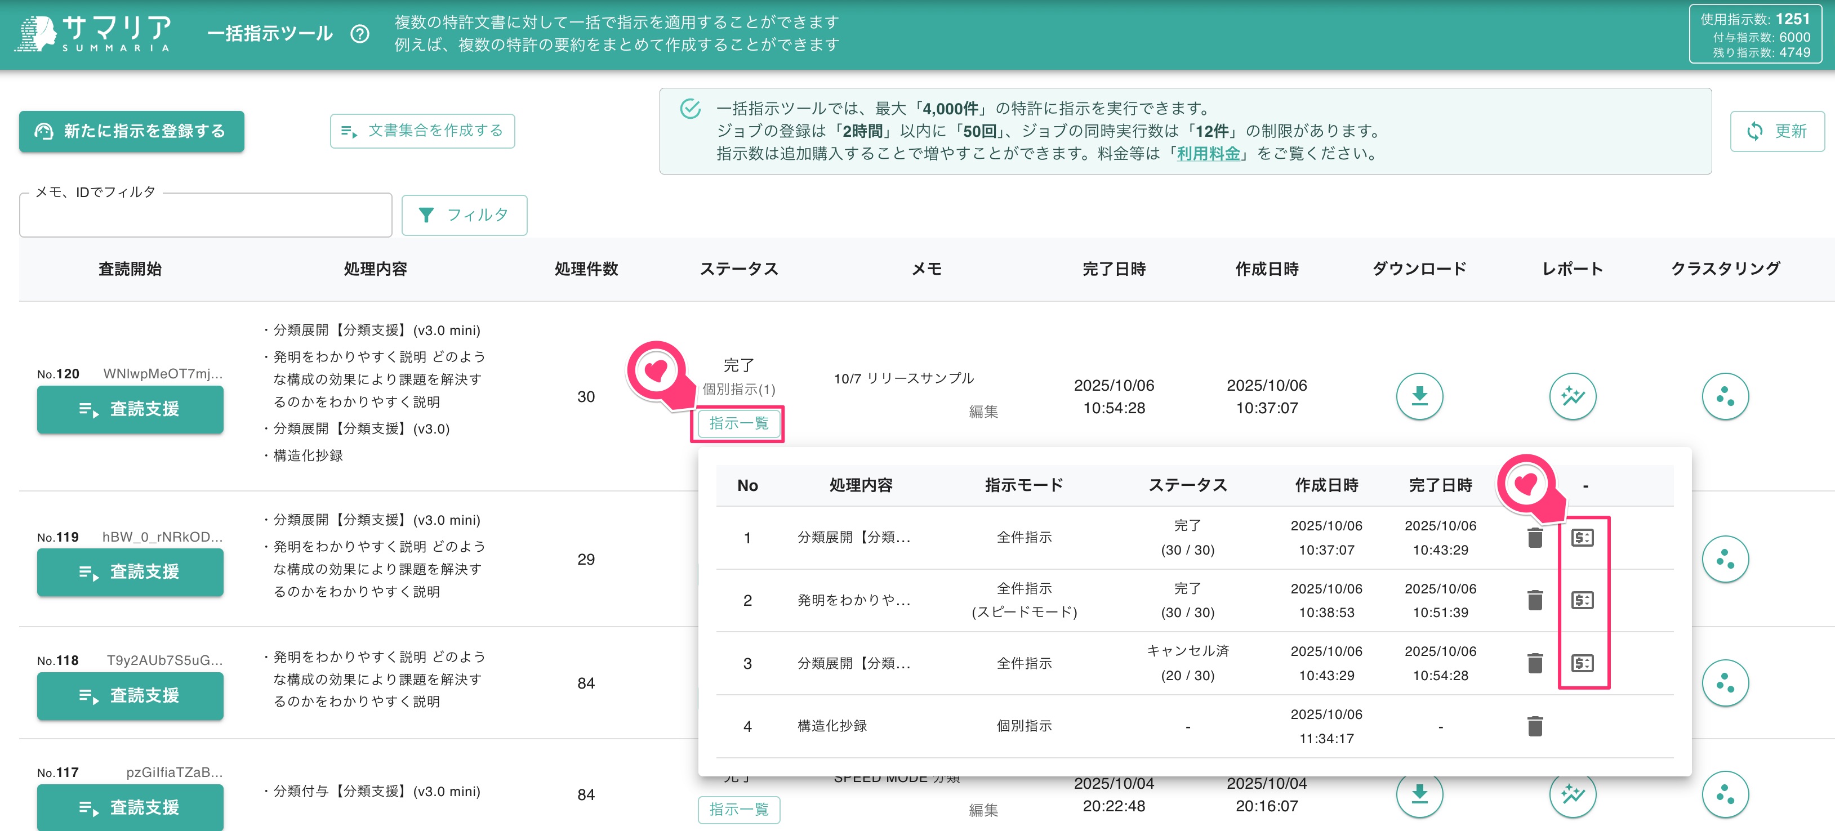Open clustering for job No.119
The image size is (1835, 831).
coord(1725,559)
